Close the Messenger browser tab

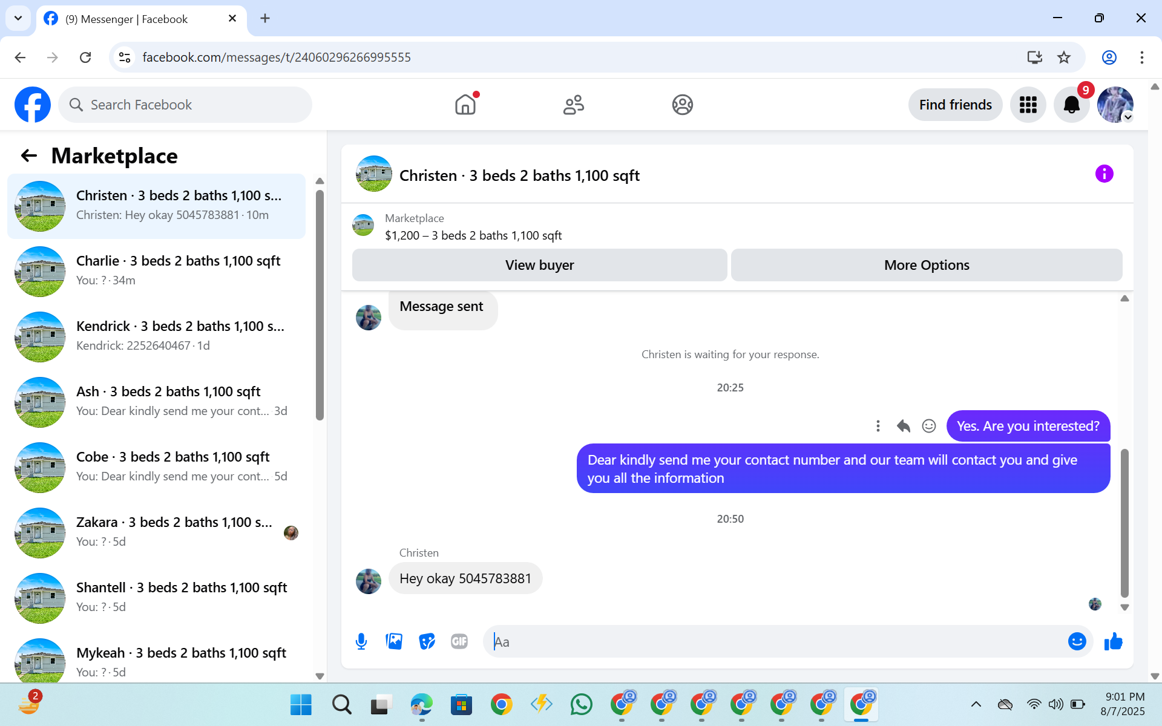coord(232,19)
